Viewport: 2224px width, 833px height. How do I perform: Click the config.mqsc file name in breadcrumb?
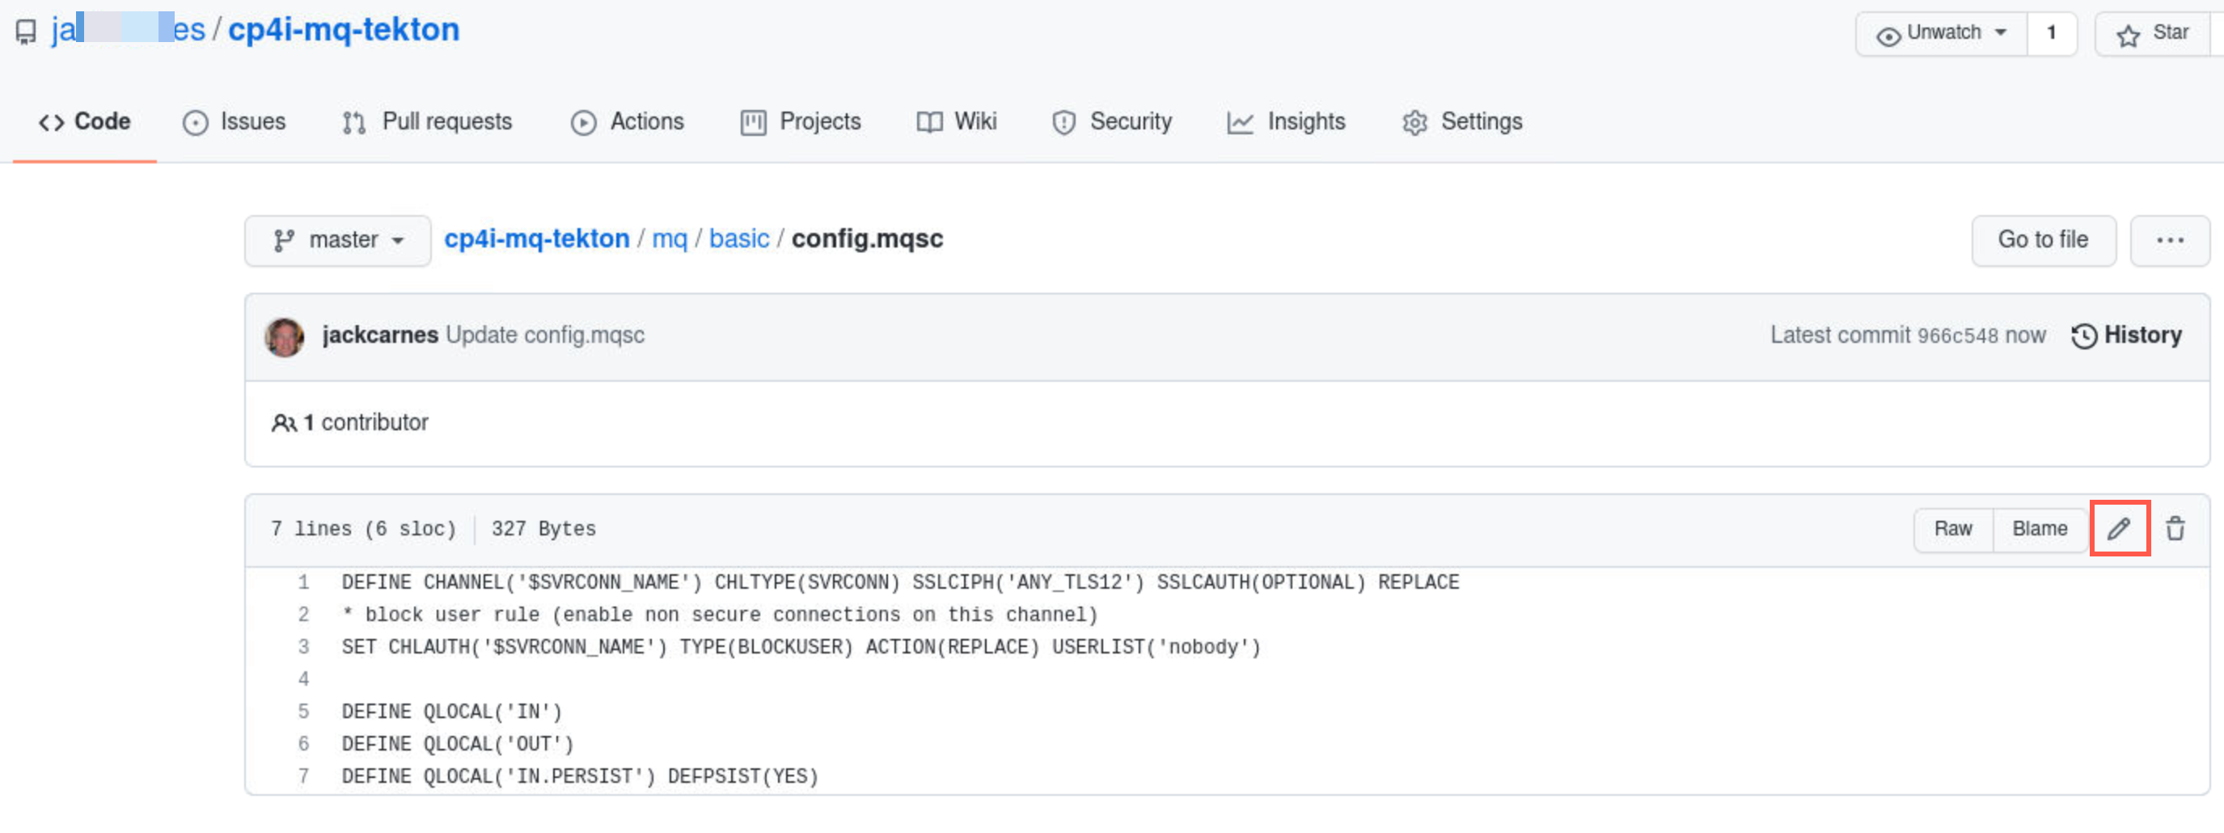867,239
